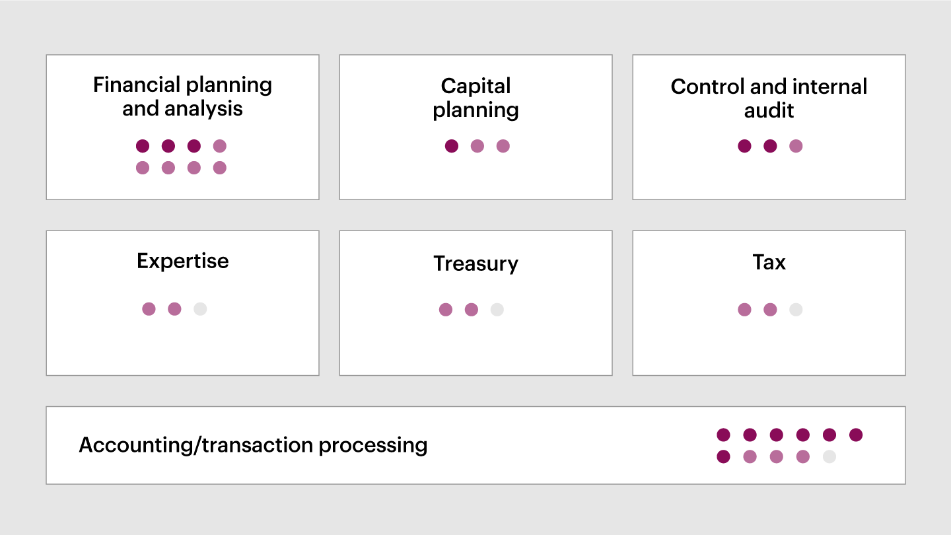
Task: Click the middle dot in the Treasury card
Action: pyautogui.click(x=472, y=309)
